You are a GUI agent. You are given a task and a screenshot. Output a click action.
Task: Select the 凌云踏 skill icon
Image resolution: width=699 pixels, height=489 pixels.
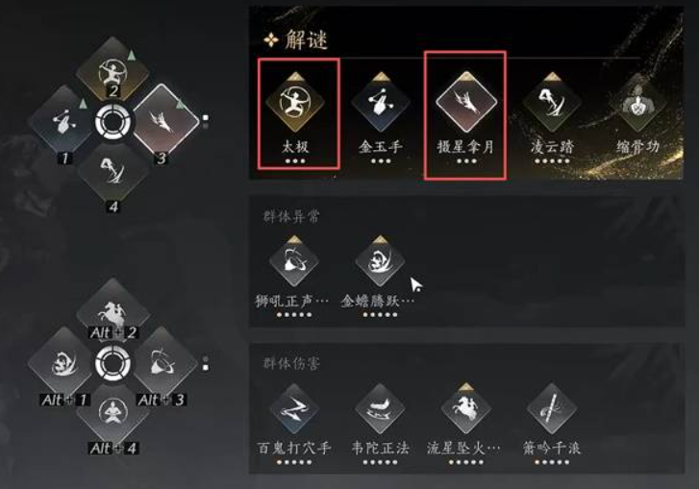[552, 103]
